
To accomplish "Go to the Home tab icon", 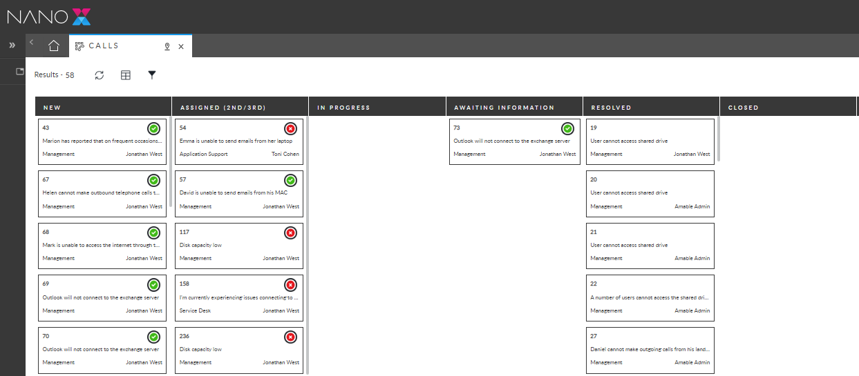I will [54, 46].
